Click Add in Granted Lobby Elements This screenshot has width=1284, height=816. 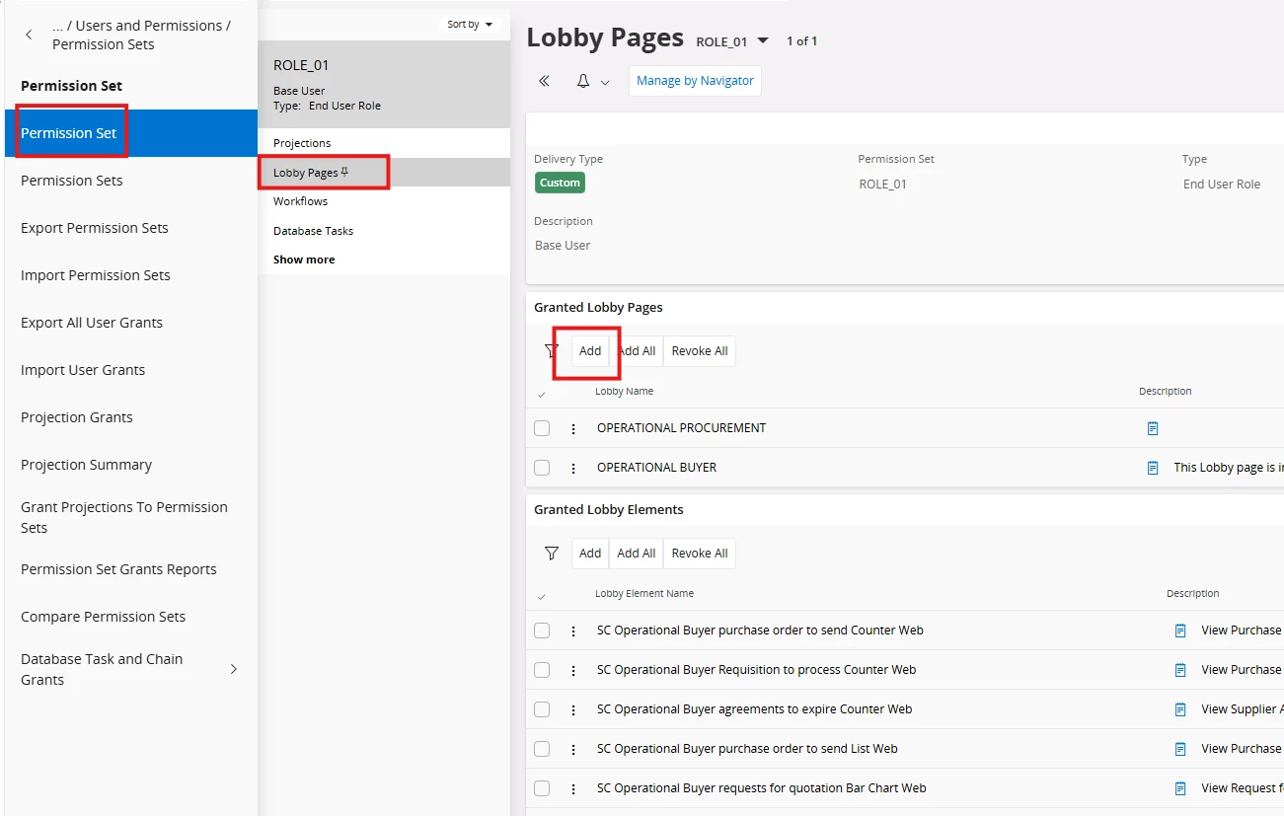(x=590, y=554)
